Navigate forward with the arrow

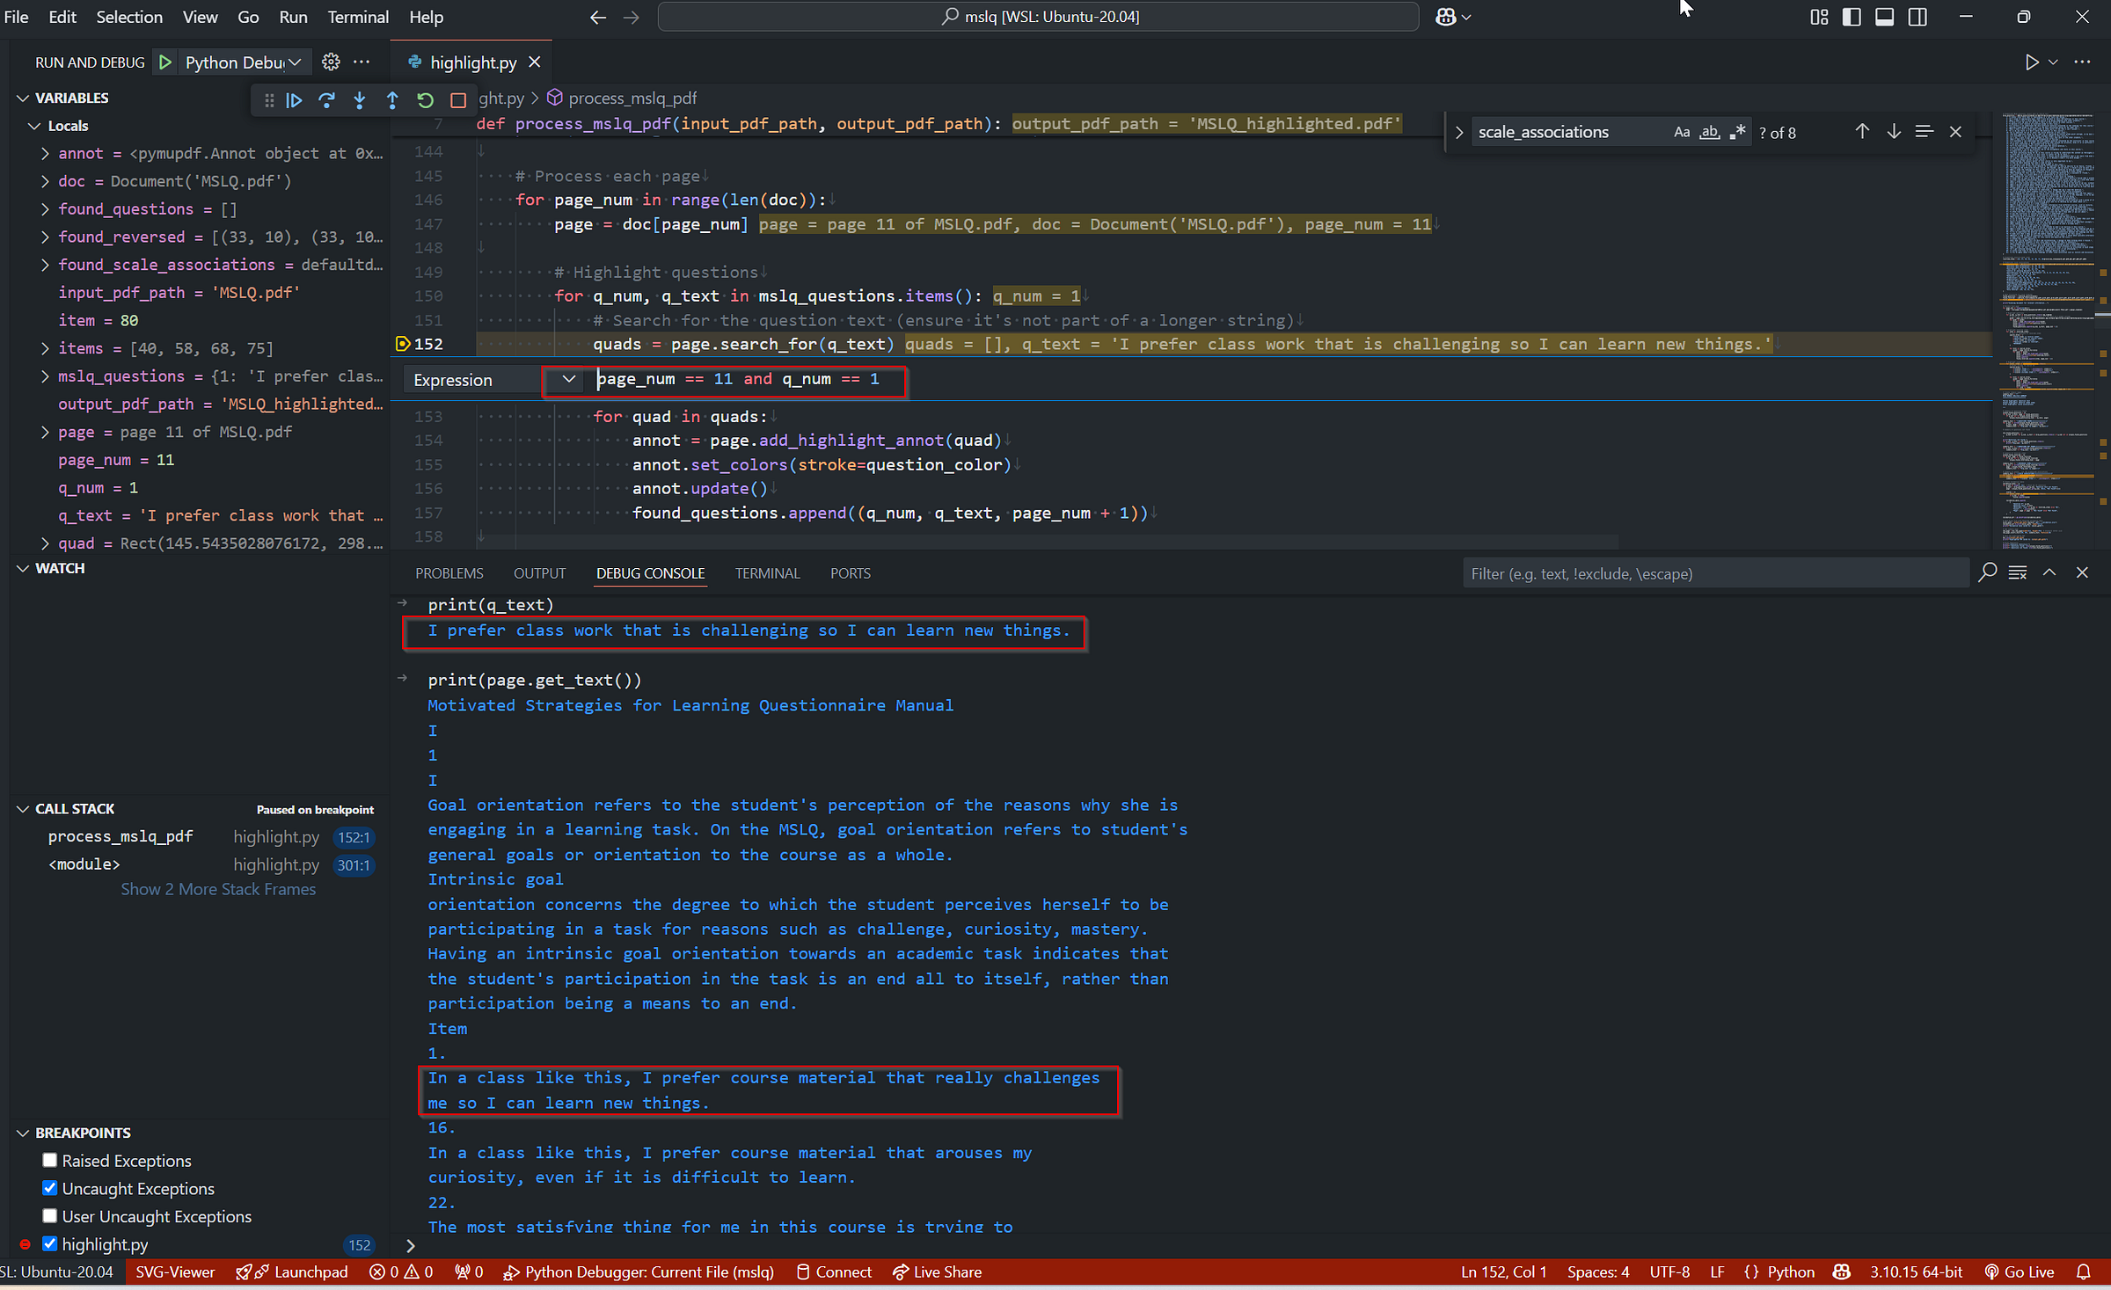coord(631,18)
